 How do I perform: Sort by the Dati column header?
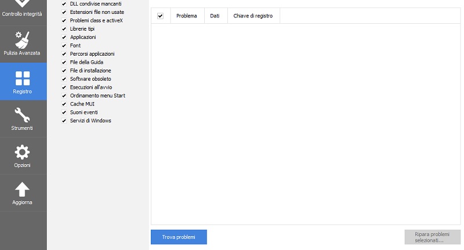point(215,16)
